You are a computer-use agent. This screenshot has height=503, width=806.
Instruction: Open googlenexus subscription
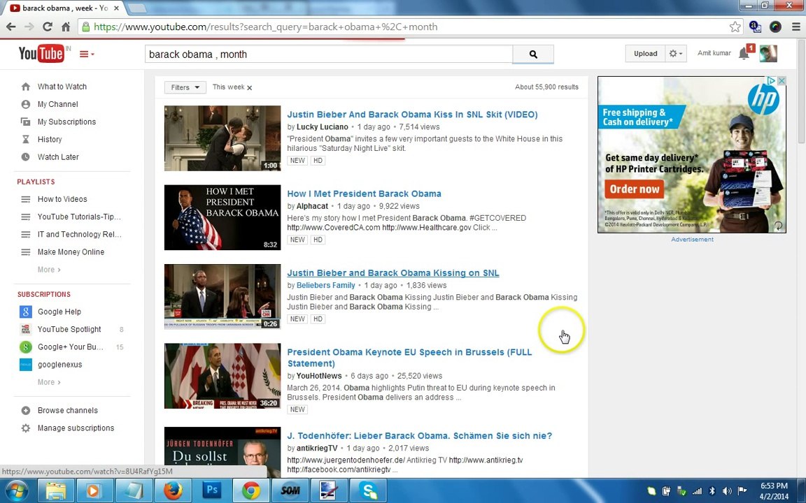(59, 365)
